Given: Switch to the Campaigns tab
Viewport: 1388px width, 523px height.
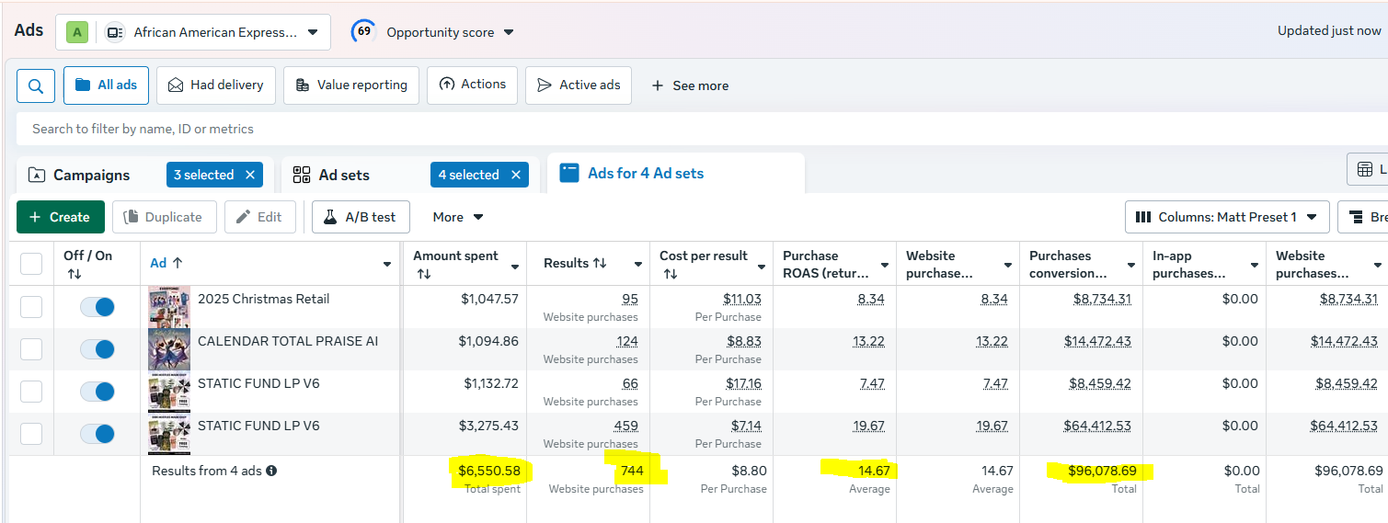Looking at the screenshot, I should pos(90,175).
